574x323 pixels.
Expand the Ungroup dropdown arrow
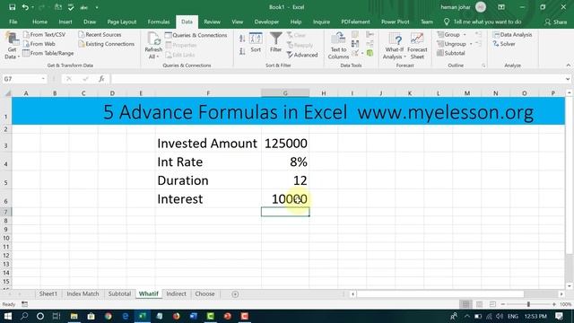(471, 44)
